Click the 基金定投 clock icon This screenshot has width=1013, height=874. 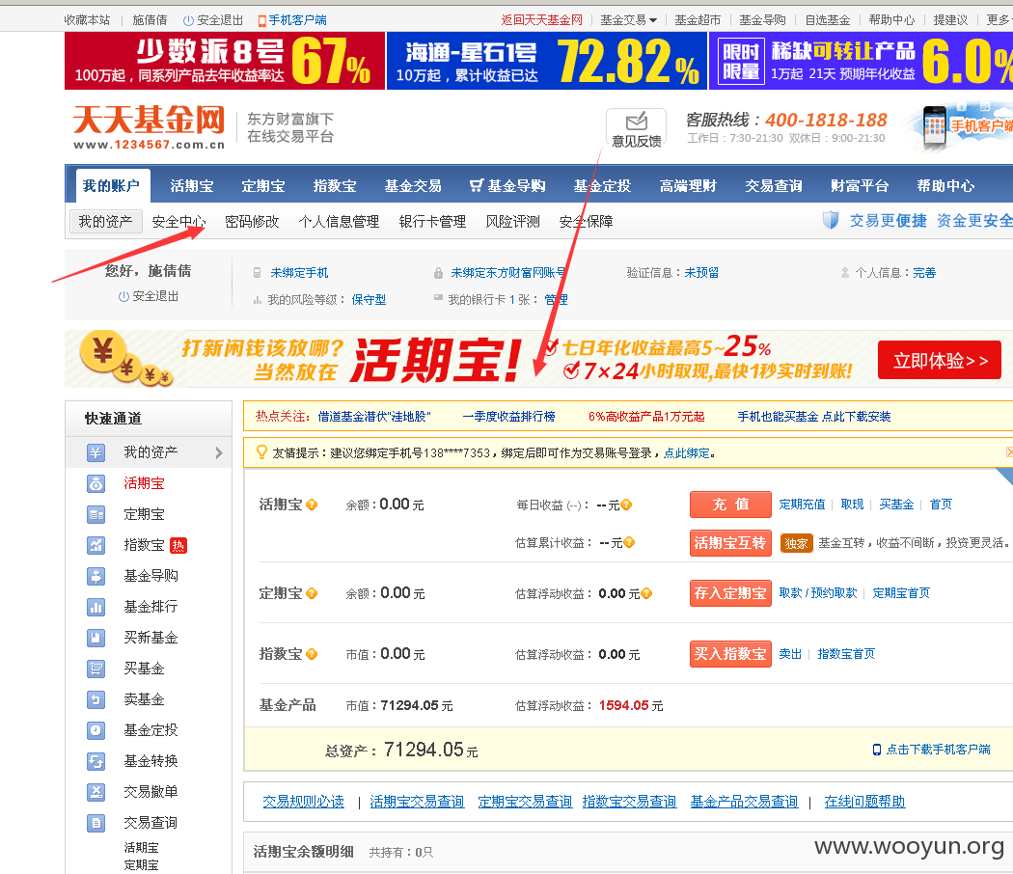(96, 730)
